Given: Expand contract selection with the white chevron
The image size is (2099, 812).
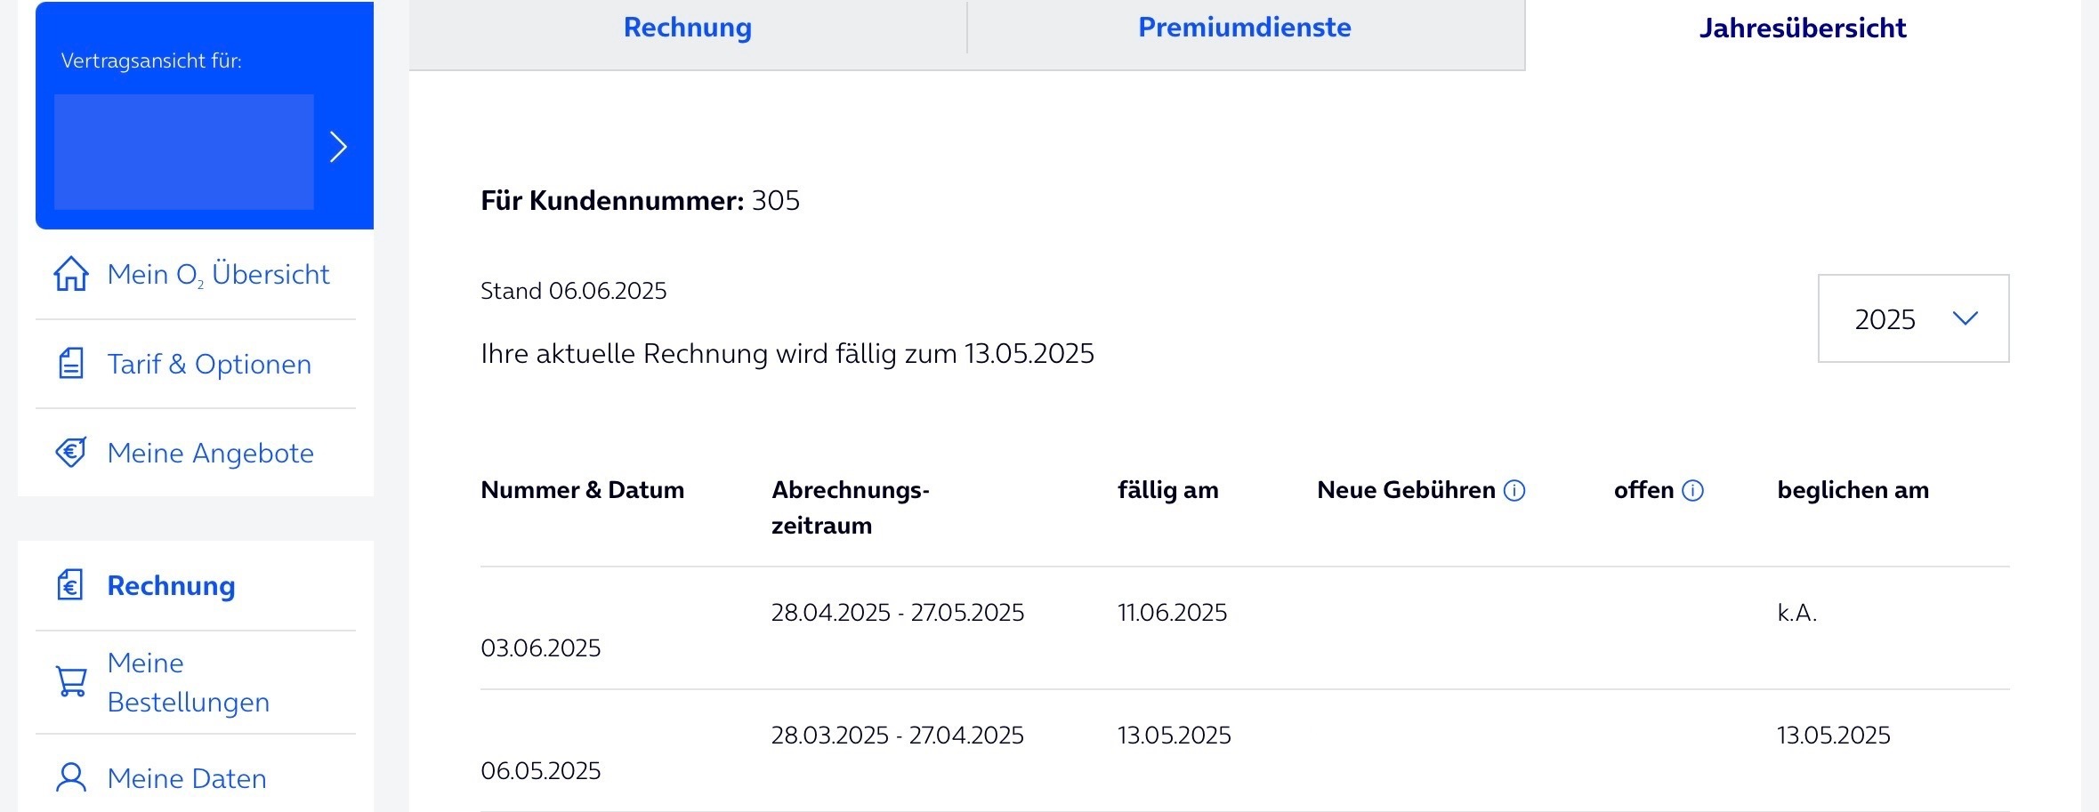Looking at the screenshot, I should [338, 147].
